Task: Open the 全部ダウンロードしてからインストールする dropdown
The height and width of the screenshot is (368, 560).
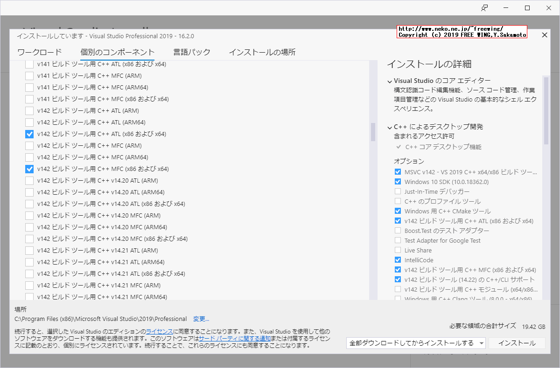Action: point(481,343)
